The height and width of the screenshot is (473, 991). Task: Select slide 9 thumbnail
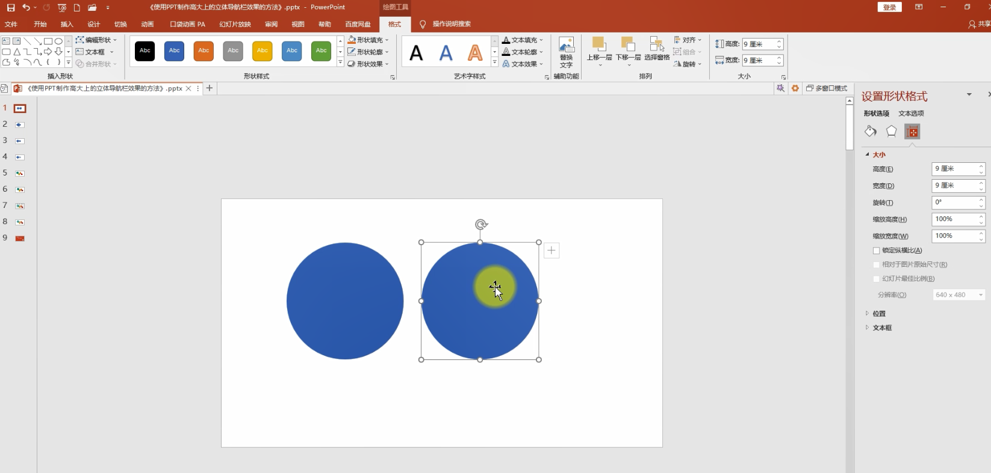tap(20, 239)
